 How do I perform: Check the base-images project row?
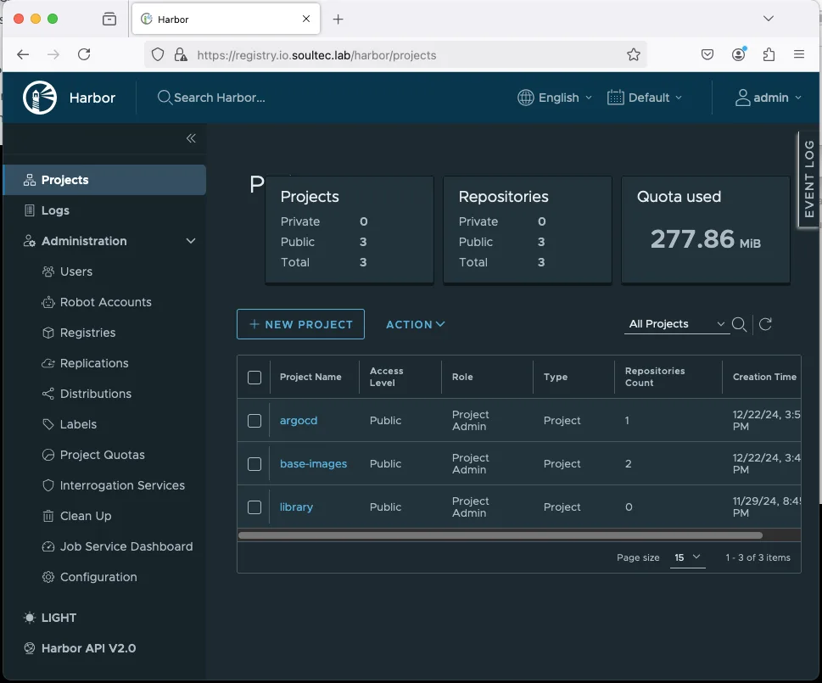[x=254, y=464]
